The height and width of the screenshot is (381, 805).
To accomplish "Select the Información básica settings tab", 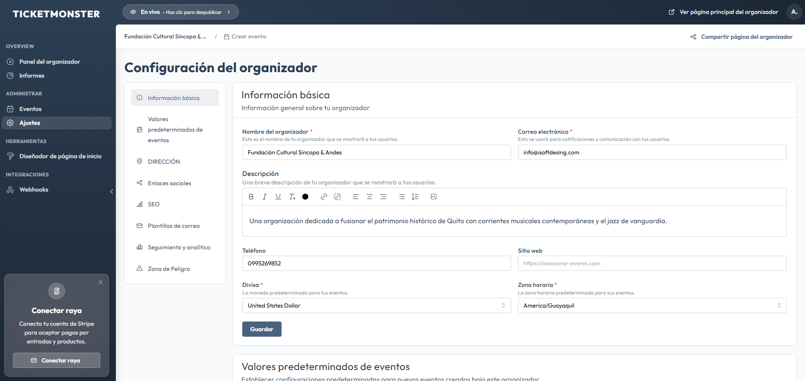I will pyautogui.click(x=175, y=97).
